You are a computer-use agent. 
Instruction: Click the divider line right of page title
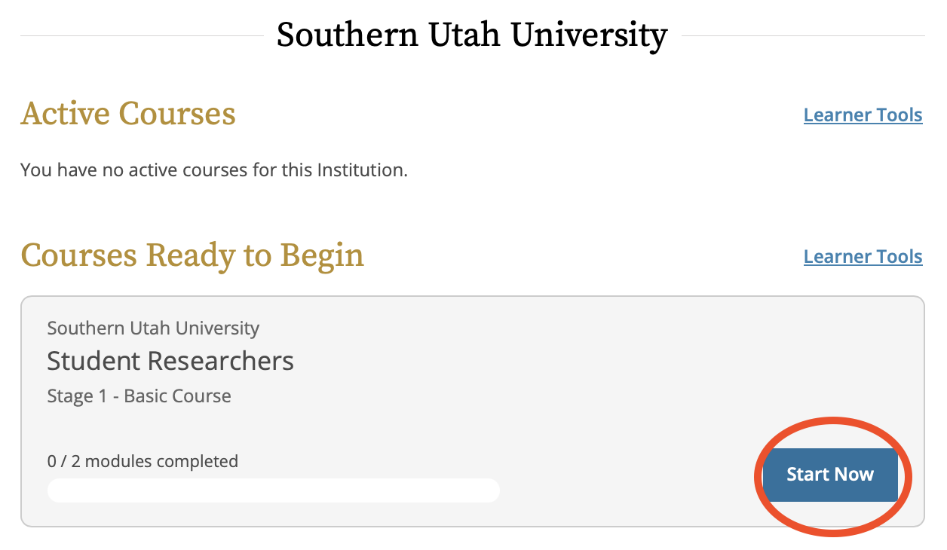tap(802, 35)
